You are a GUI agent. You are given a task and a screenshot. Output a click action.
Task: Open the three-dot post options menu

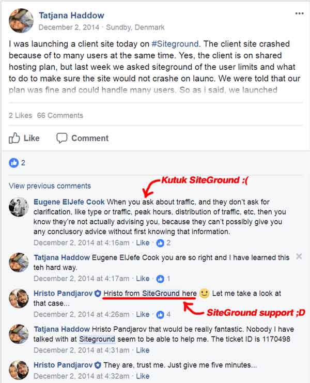point(299,13)
